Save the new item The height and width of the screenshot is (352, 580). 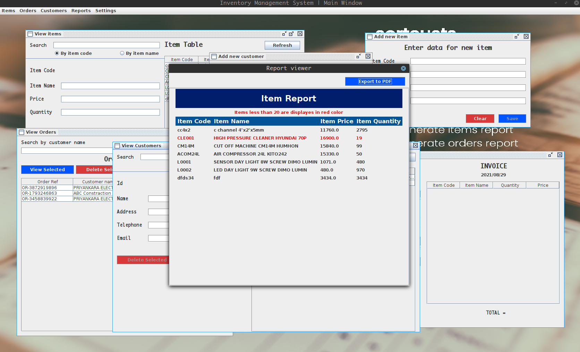tap(512, 118)
